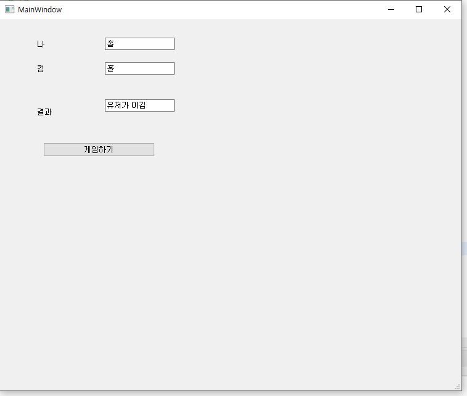Close the MainWindow window
This screenshot has width=467, height=396.
(447, 9)
